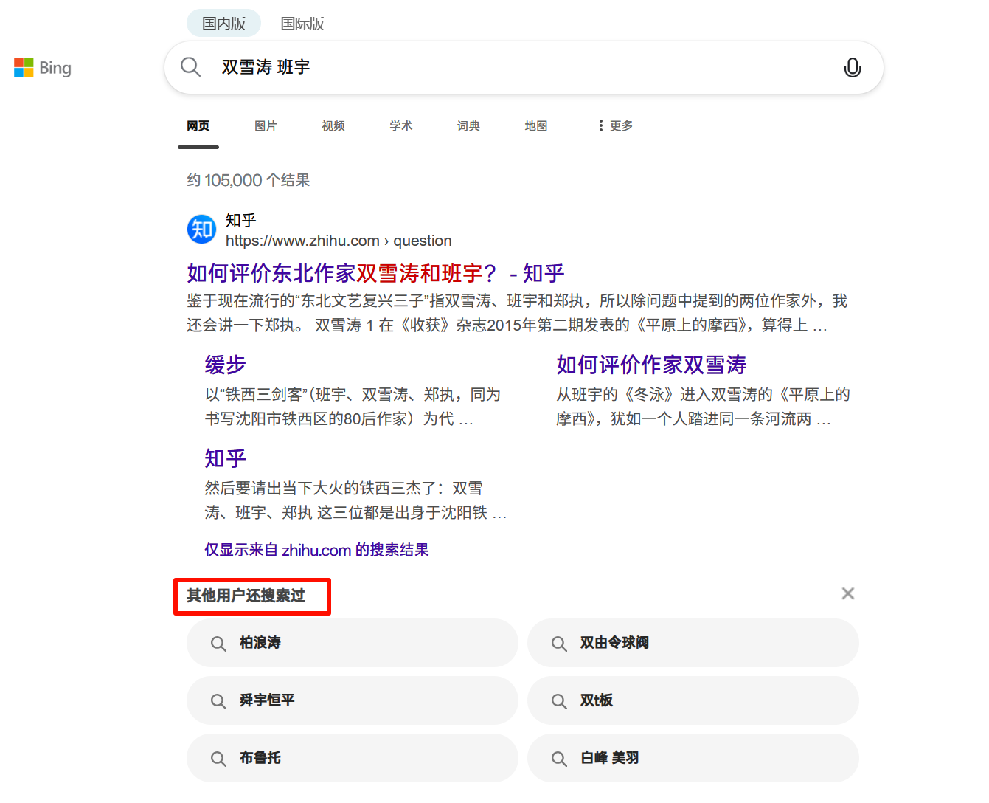
Task: Click the Zhihu site favicon
Action: pos(201,230)
